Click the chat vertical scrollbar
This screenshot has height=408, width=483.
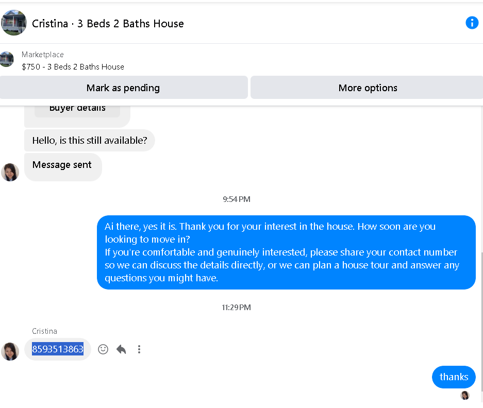481,322
